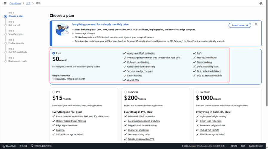Click the Always-on DDoS protection feature link

pos(141,53)
